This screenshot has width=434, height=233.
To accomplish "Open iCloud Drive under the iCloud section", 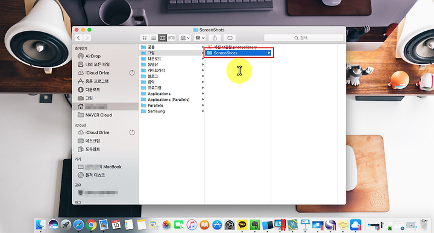I will tap(97, 132).
